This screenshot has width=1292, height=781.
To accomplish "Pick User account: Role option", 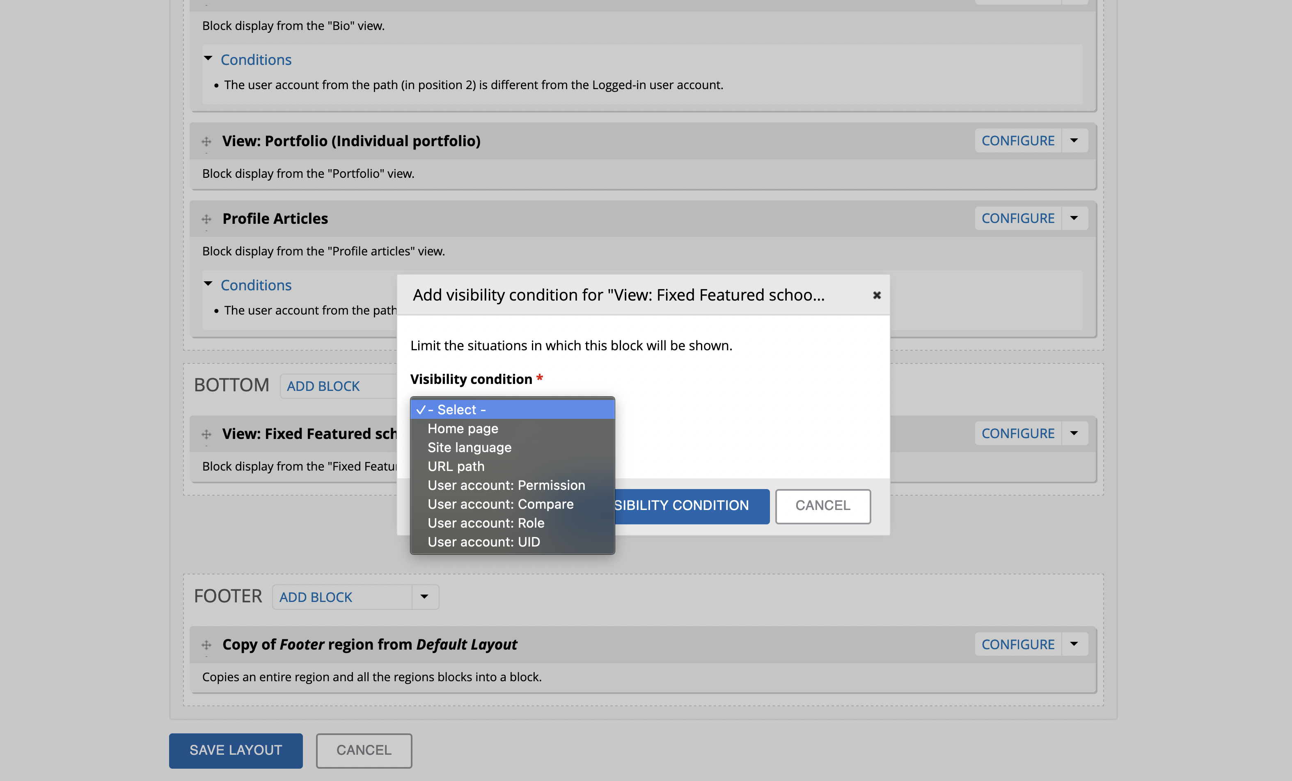I will (x=486, y=523).
